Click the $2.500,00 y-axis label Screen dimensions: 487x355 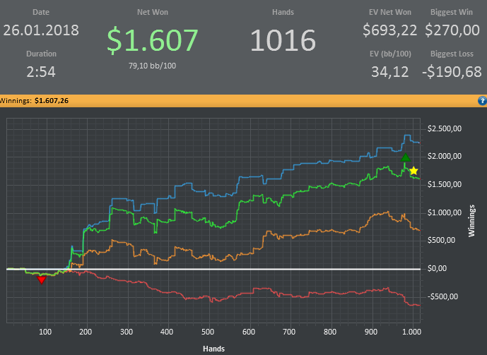445,128
